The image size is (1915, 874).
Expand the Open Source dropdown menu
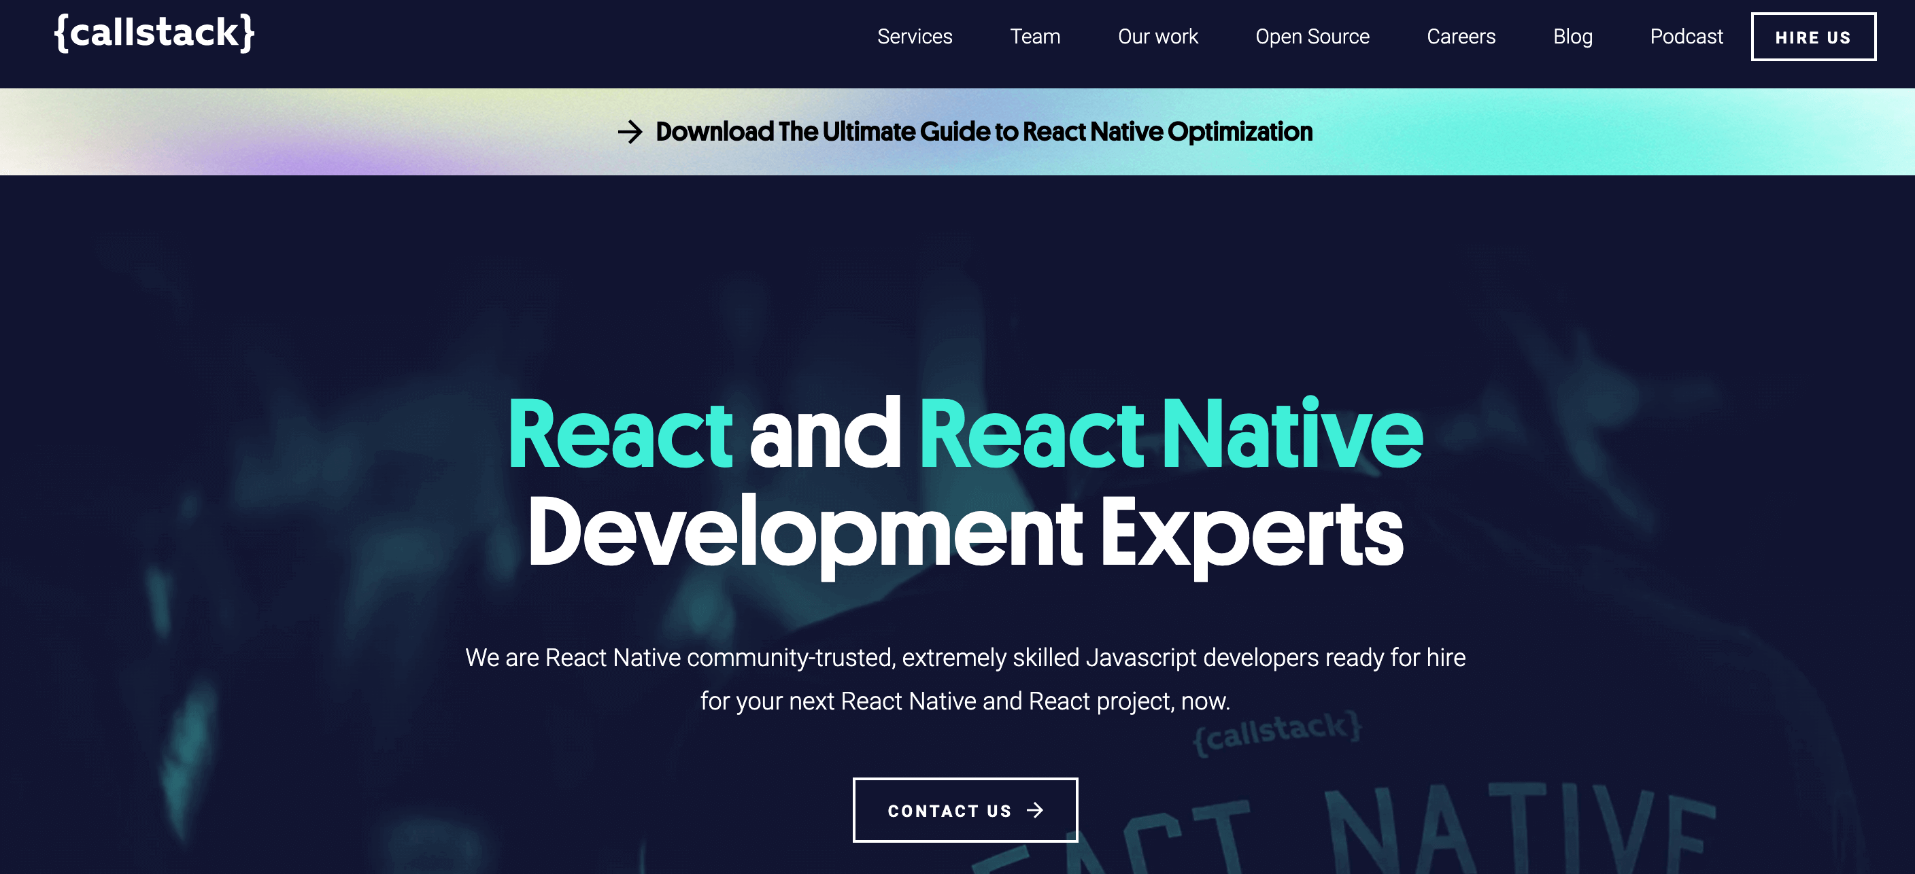1312,37
